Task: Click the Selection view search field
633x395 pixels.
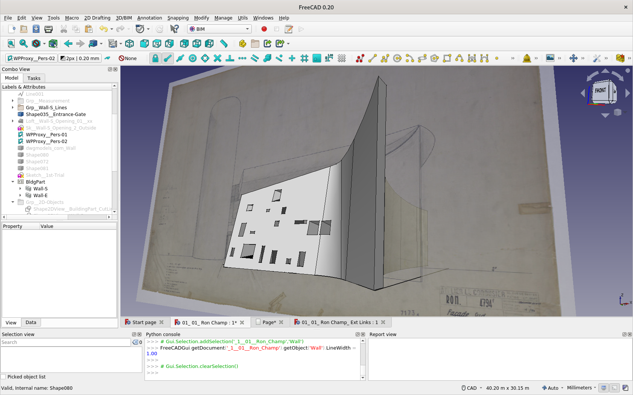Action: point(65,342)
